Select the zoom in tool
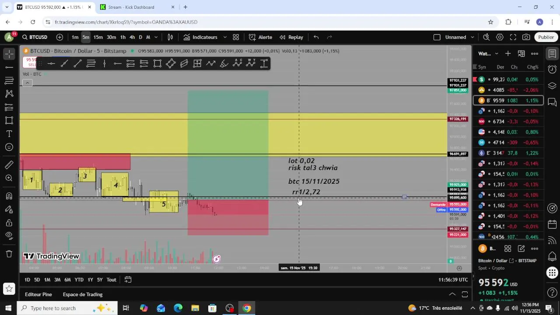Screen dimensions: 560x315 tap(9, 178)
